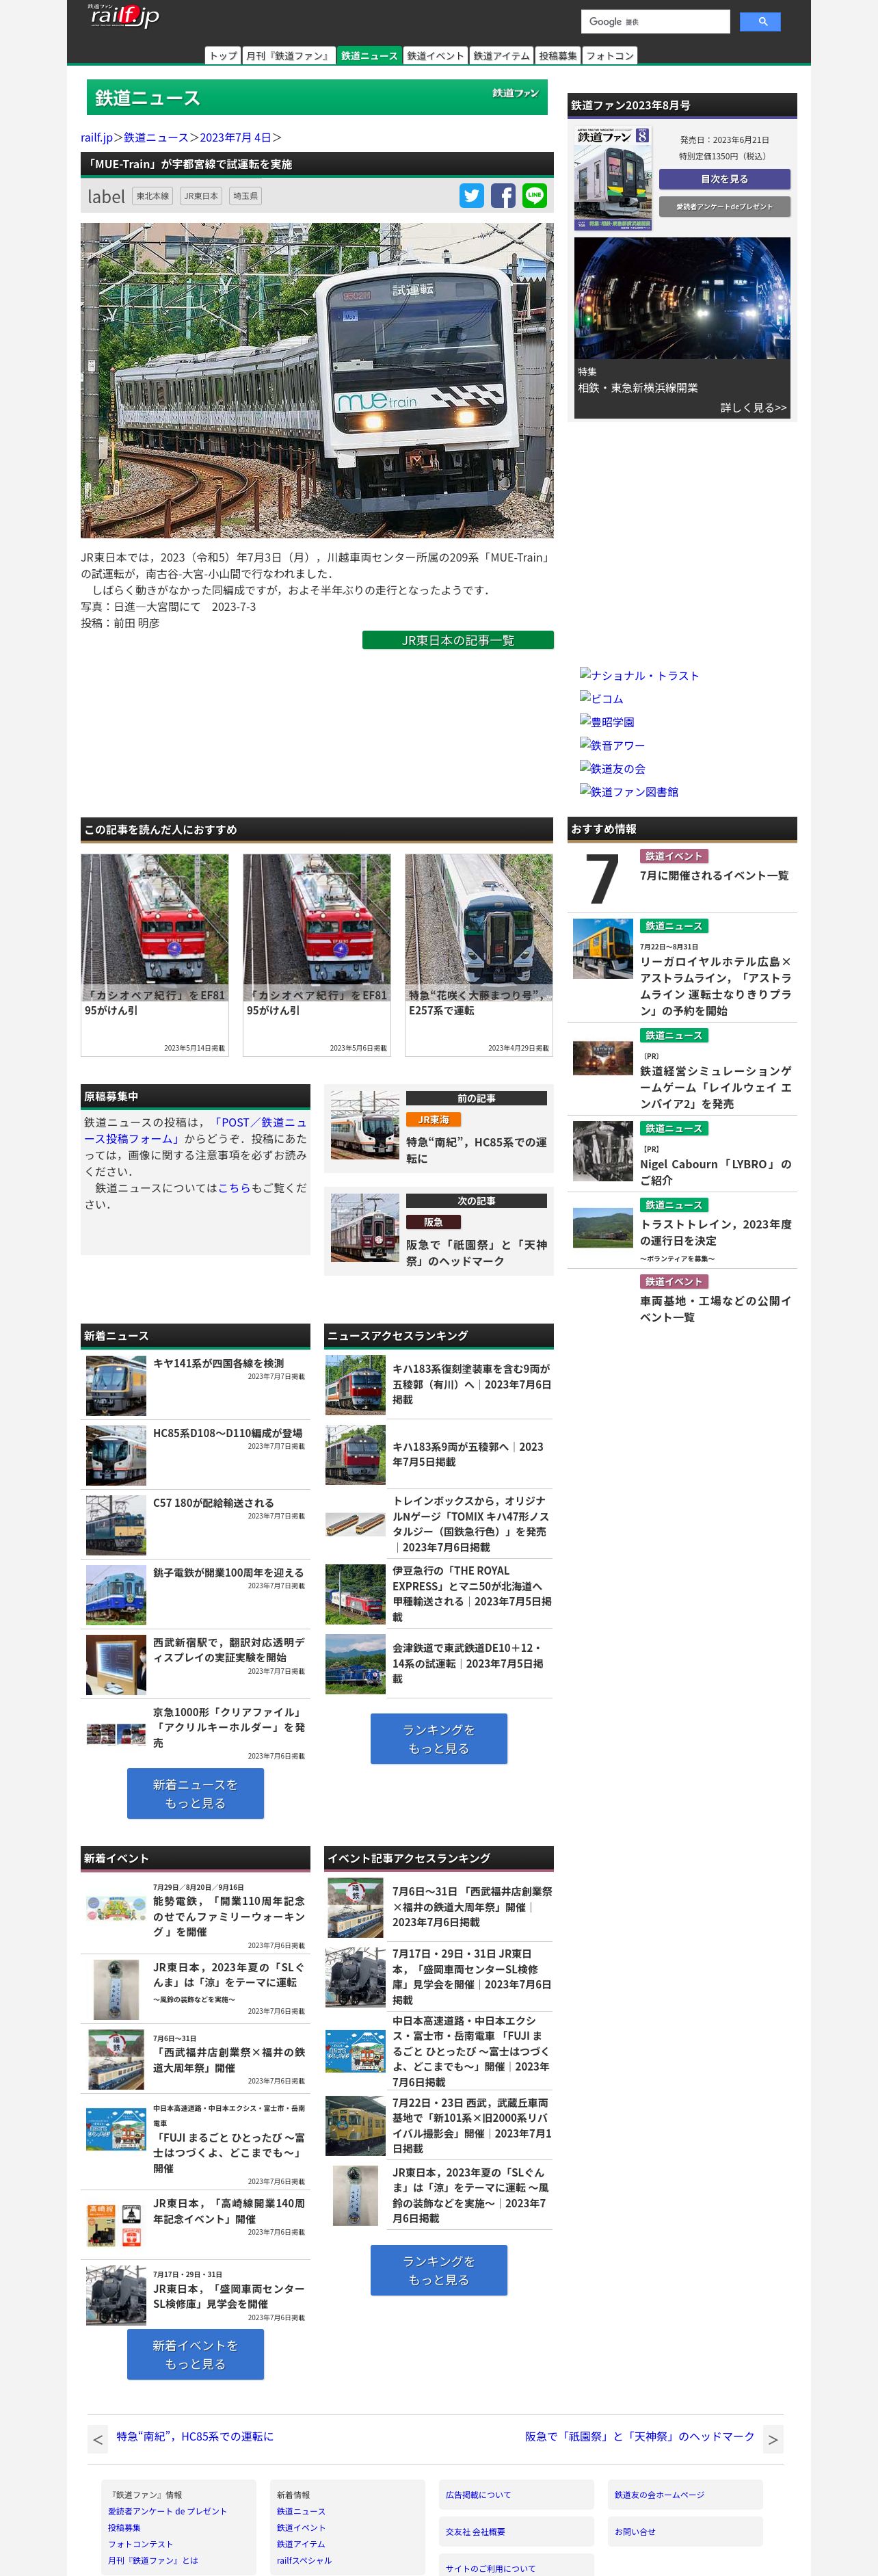Open previous article 特急"南紀" HC85系

click(476, 1150)
